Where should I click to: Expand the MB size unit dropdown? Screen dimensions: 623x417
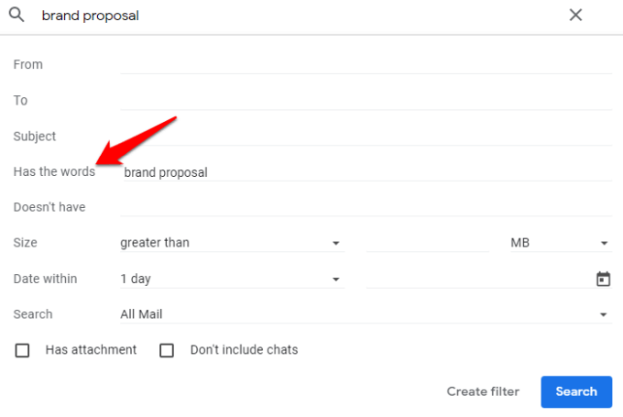(x=560, y=243)
